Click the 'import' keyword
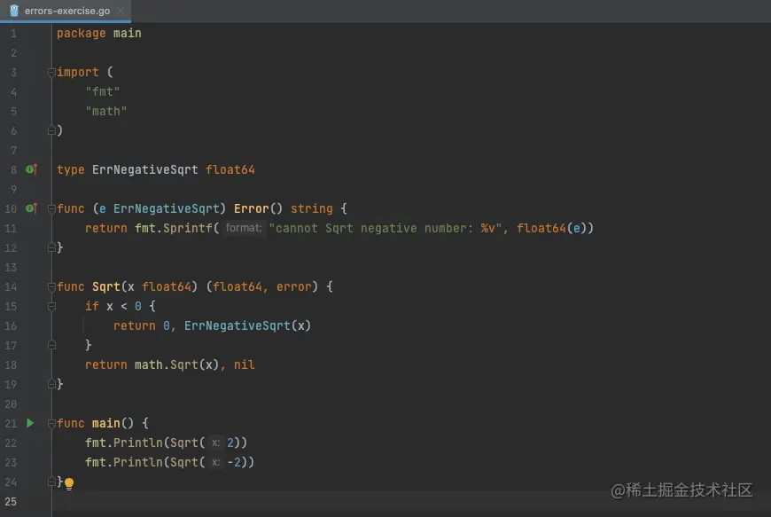Viewport: 771px width, 517px height. (78, 73)
